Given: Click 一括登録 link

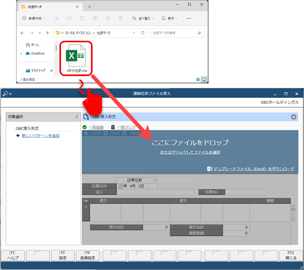Looking at the screenshot, I should 96,127.
